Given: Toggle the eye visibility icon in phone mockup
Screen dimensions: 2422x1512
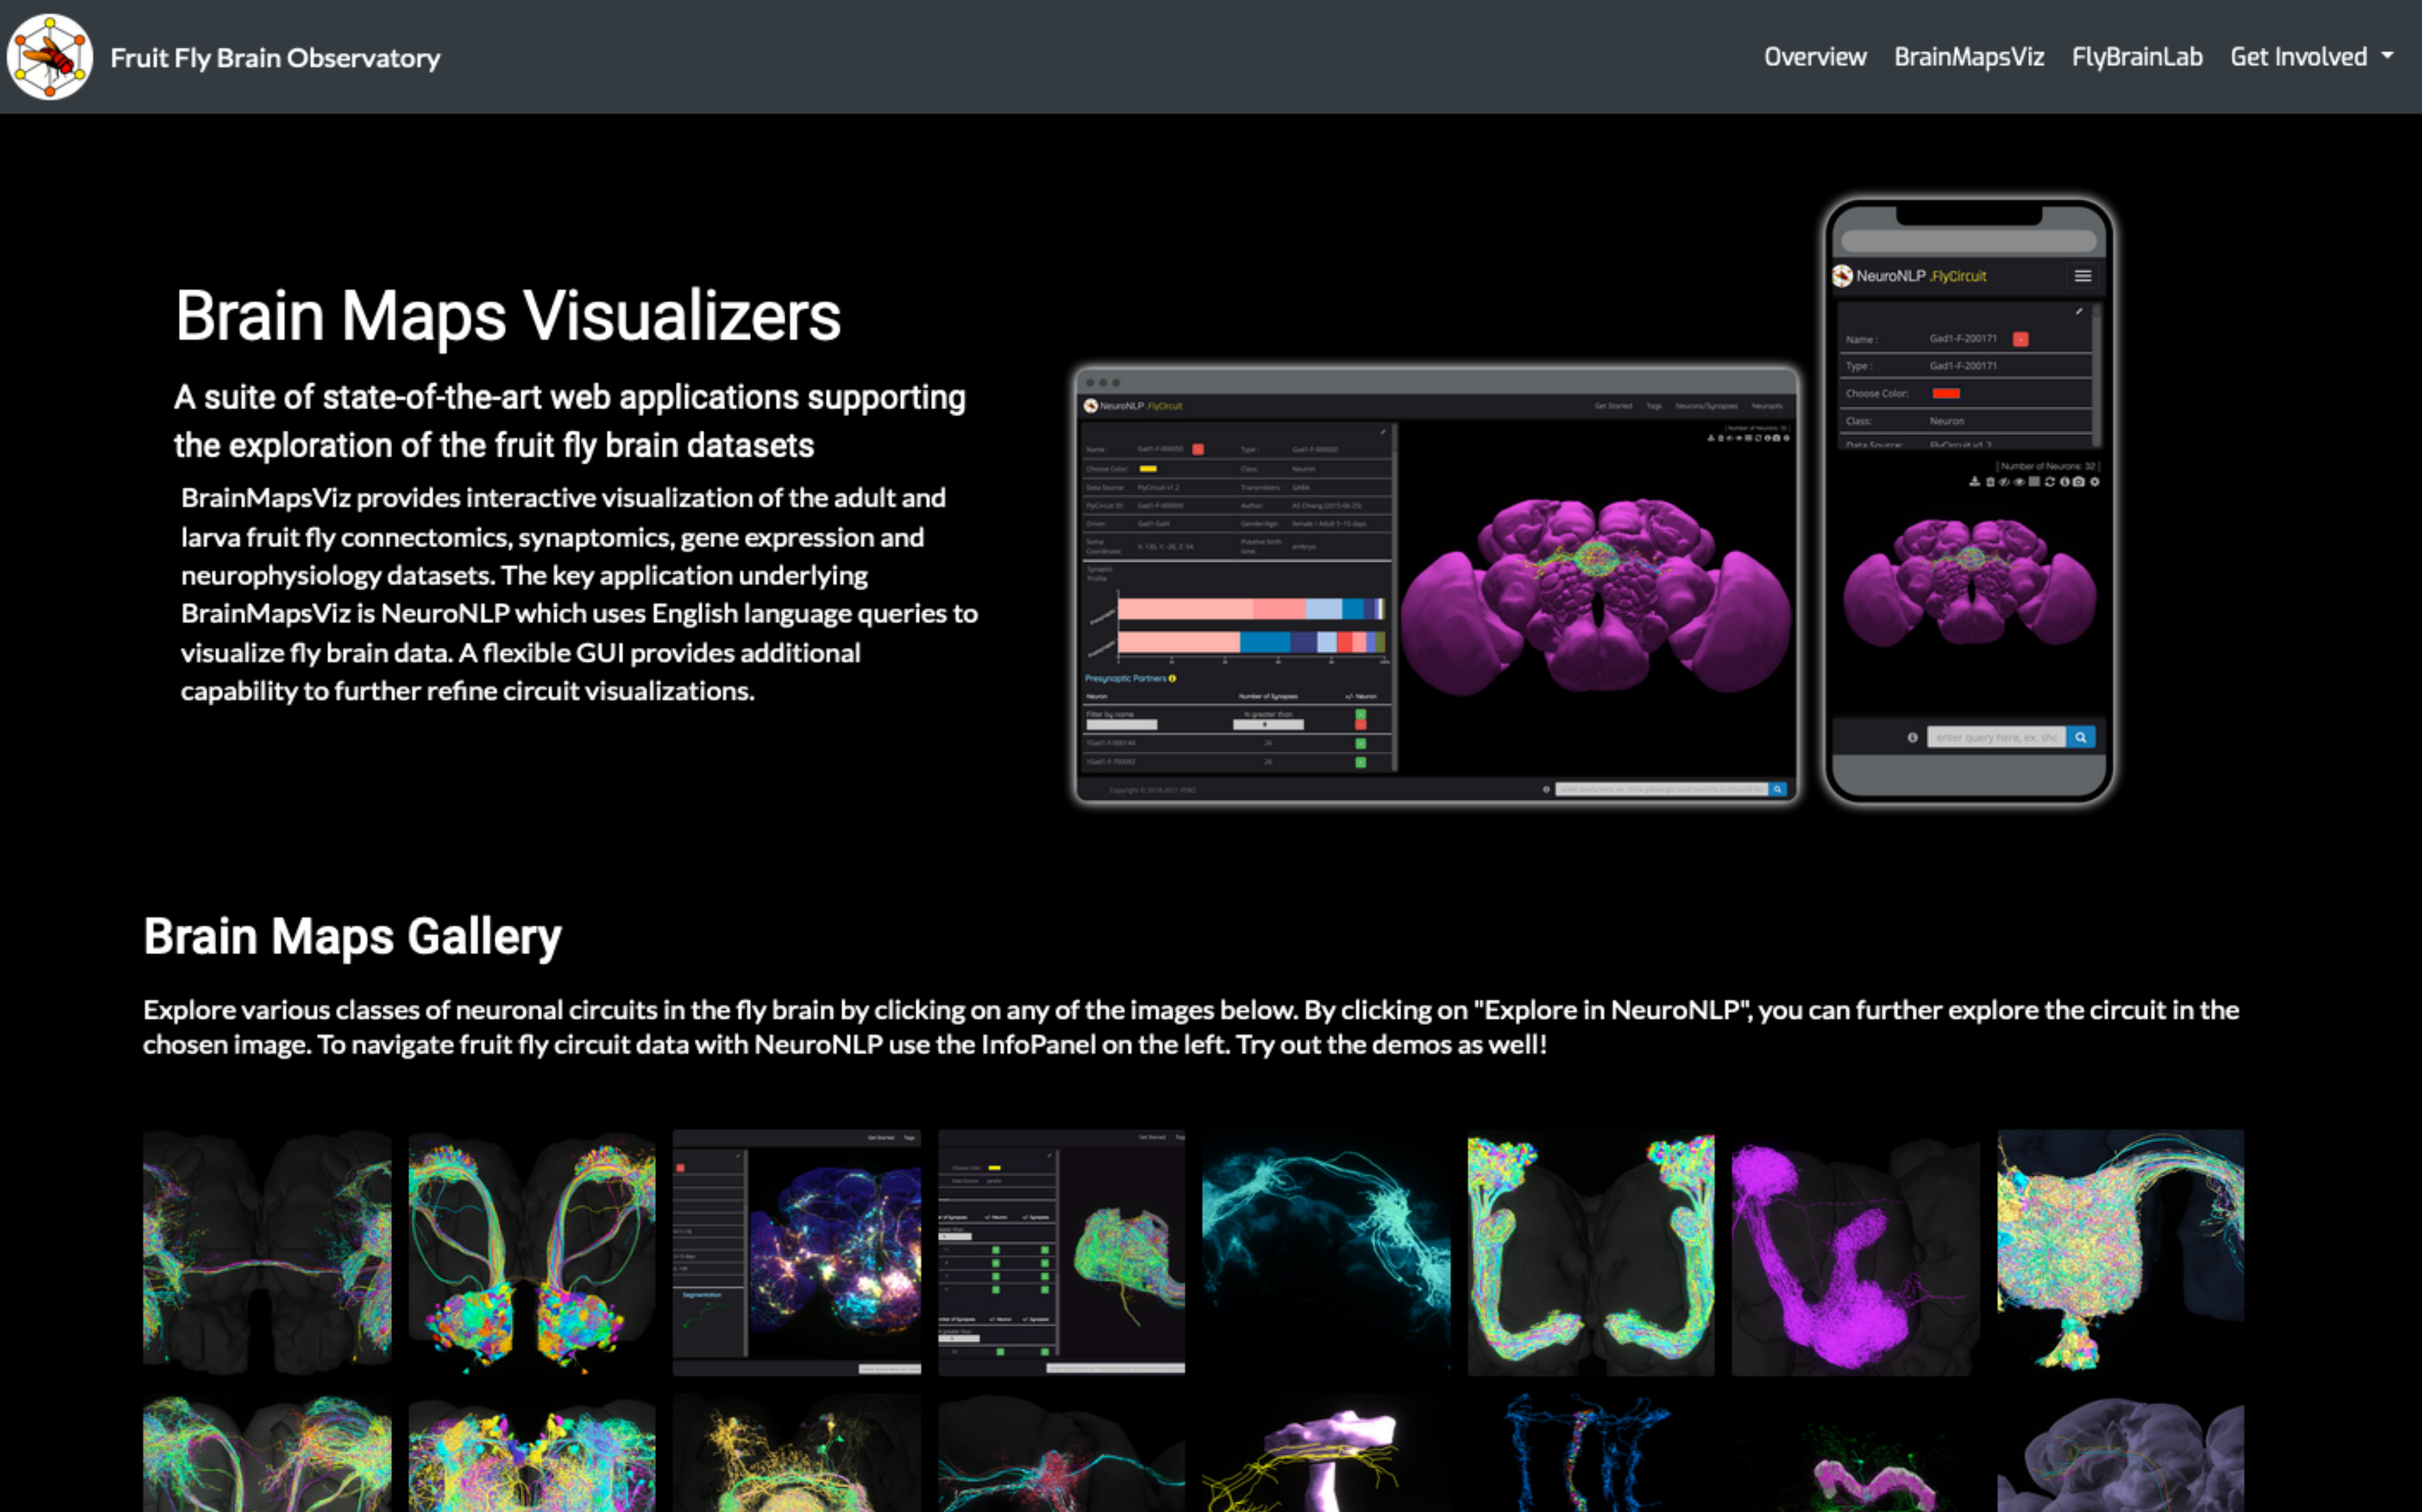Looking at the screenshot, I should pos(2019,482).
